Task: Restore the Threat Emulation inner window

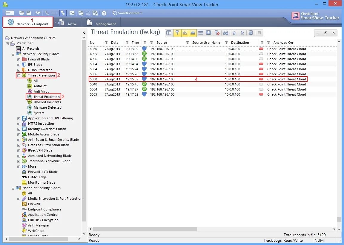Action: click(x=325, y=33)
